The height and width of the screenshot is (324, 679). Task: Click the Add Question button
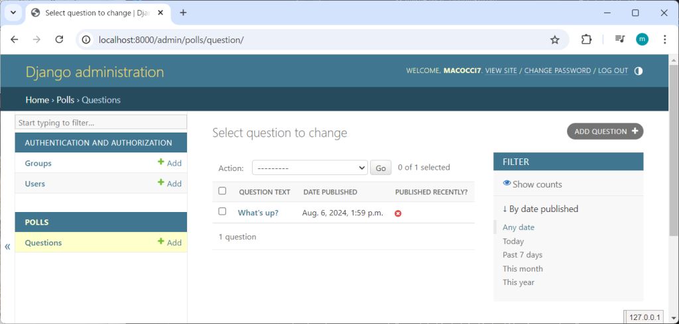click(605, 131)
